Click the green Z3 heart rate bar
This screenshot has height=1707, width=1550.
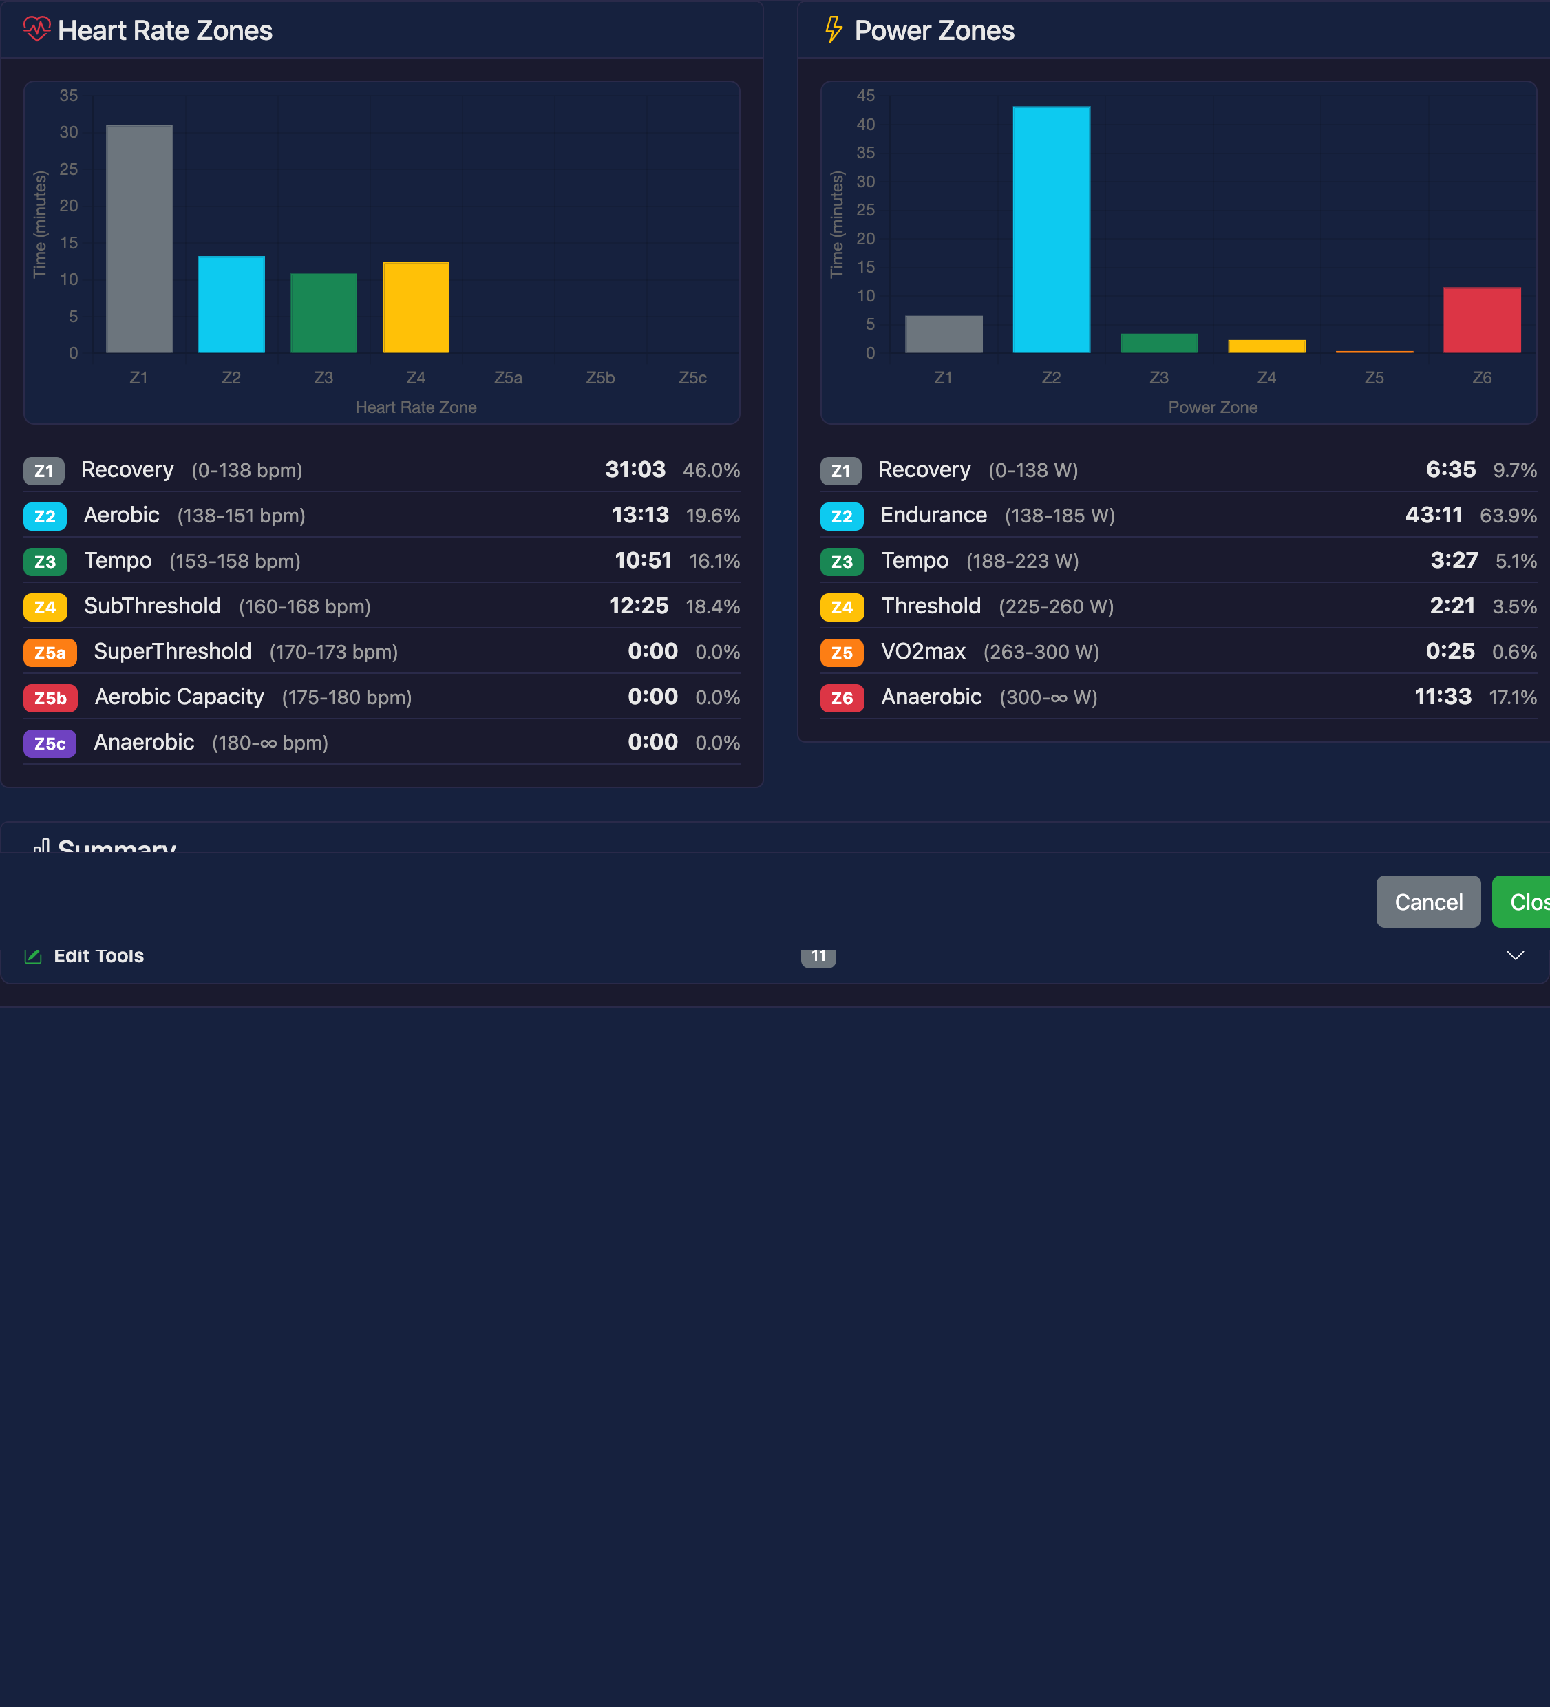(323, 313)
